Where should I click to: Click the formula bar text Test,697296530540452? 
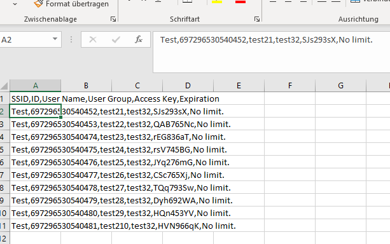[x=203, y=39]
